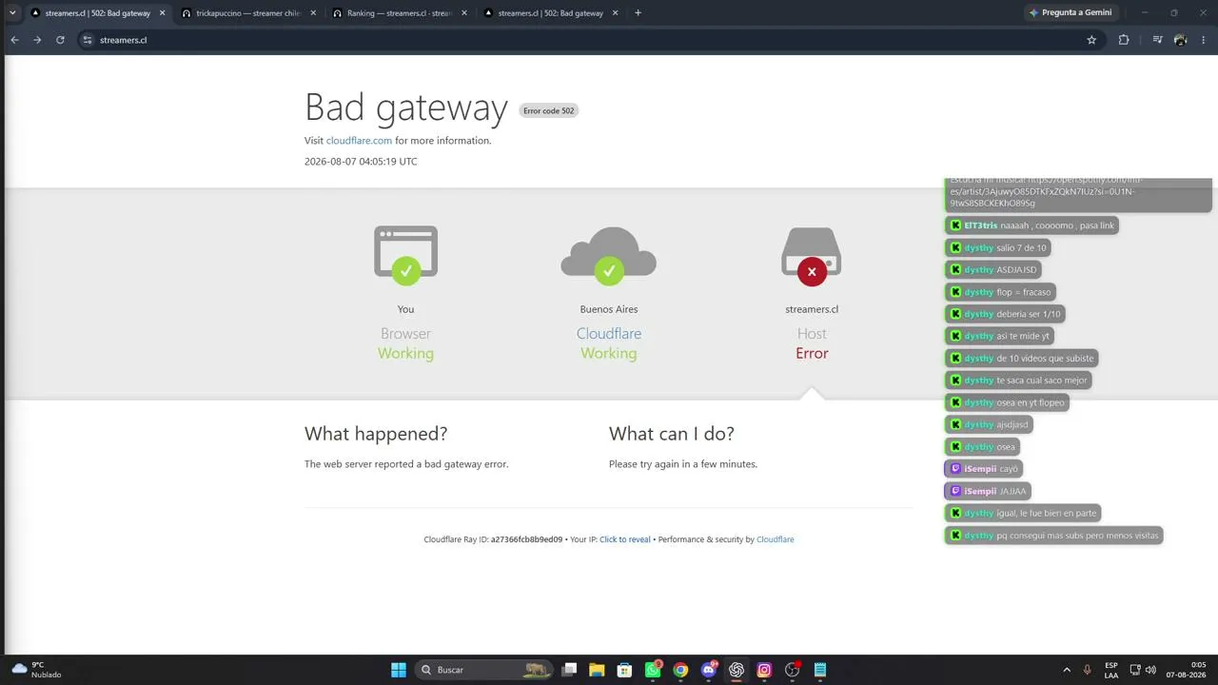Screen dimensions: 1218x685
Task: Click dysthy message flop = fracaso
Action: (x=1001, y=292)
